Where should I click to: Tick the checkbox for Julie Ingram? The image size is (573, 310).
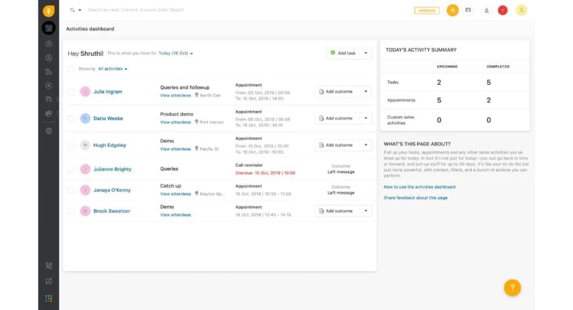[x=71, y=92]
